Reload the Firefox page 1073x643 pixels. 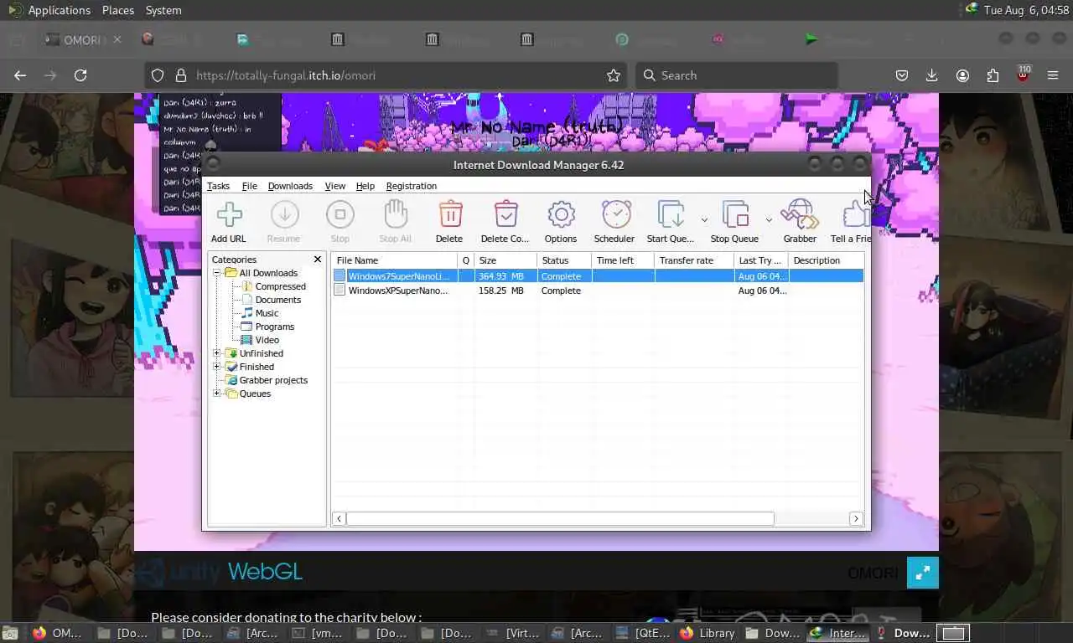[x=80, y=75]
